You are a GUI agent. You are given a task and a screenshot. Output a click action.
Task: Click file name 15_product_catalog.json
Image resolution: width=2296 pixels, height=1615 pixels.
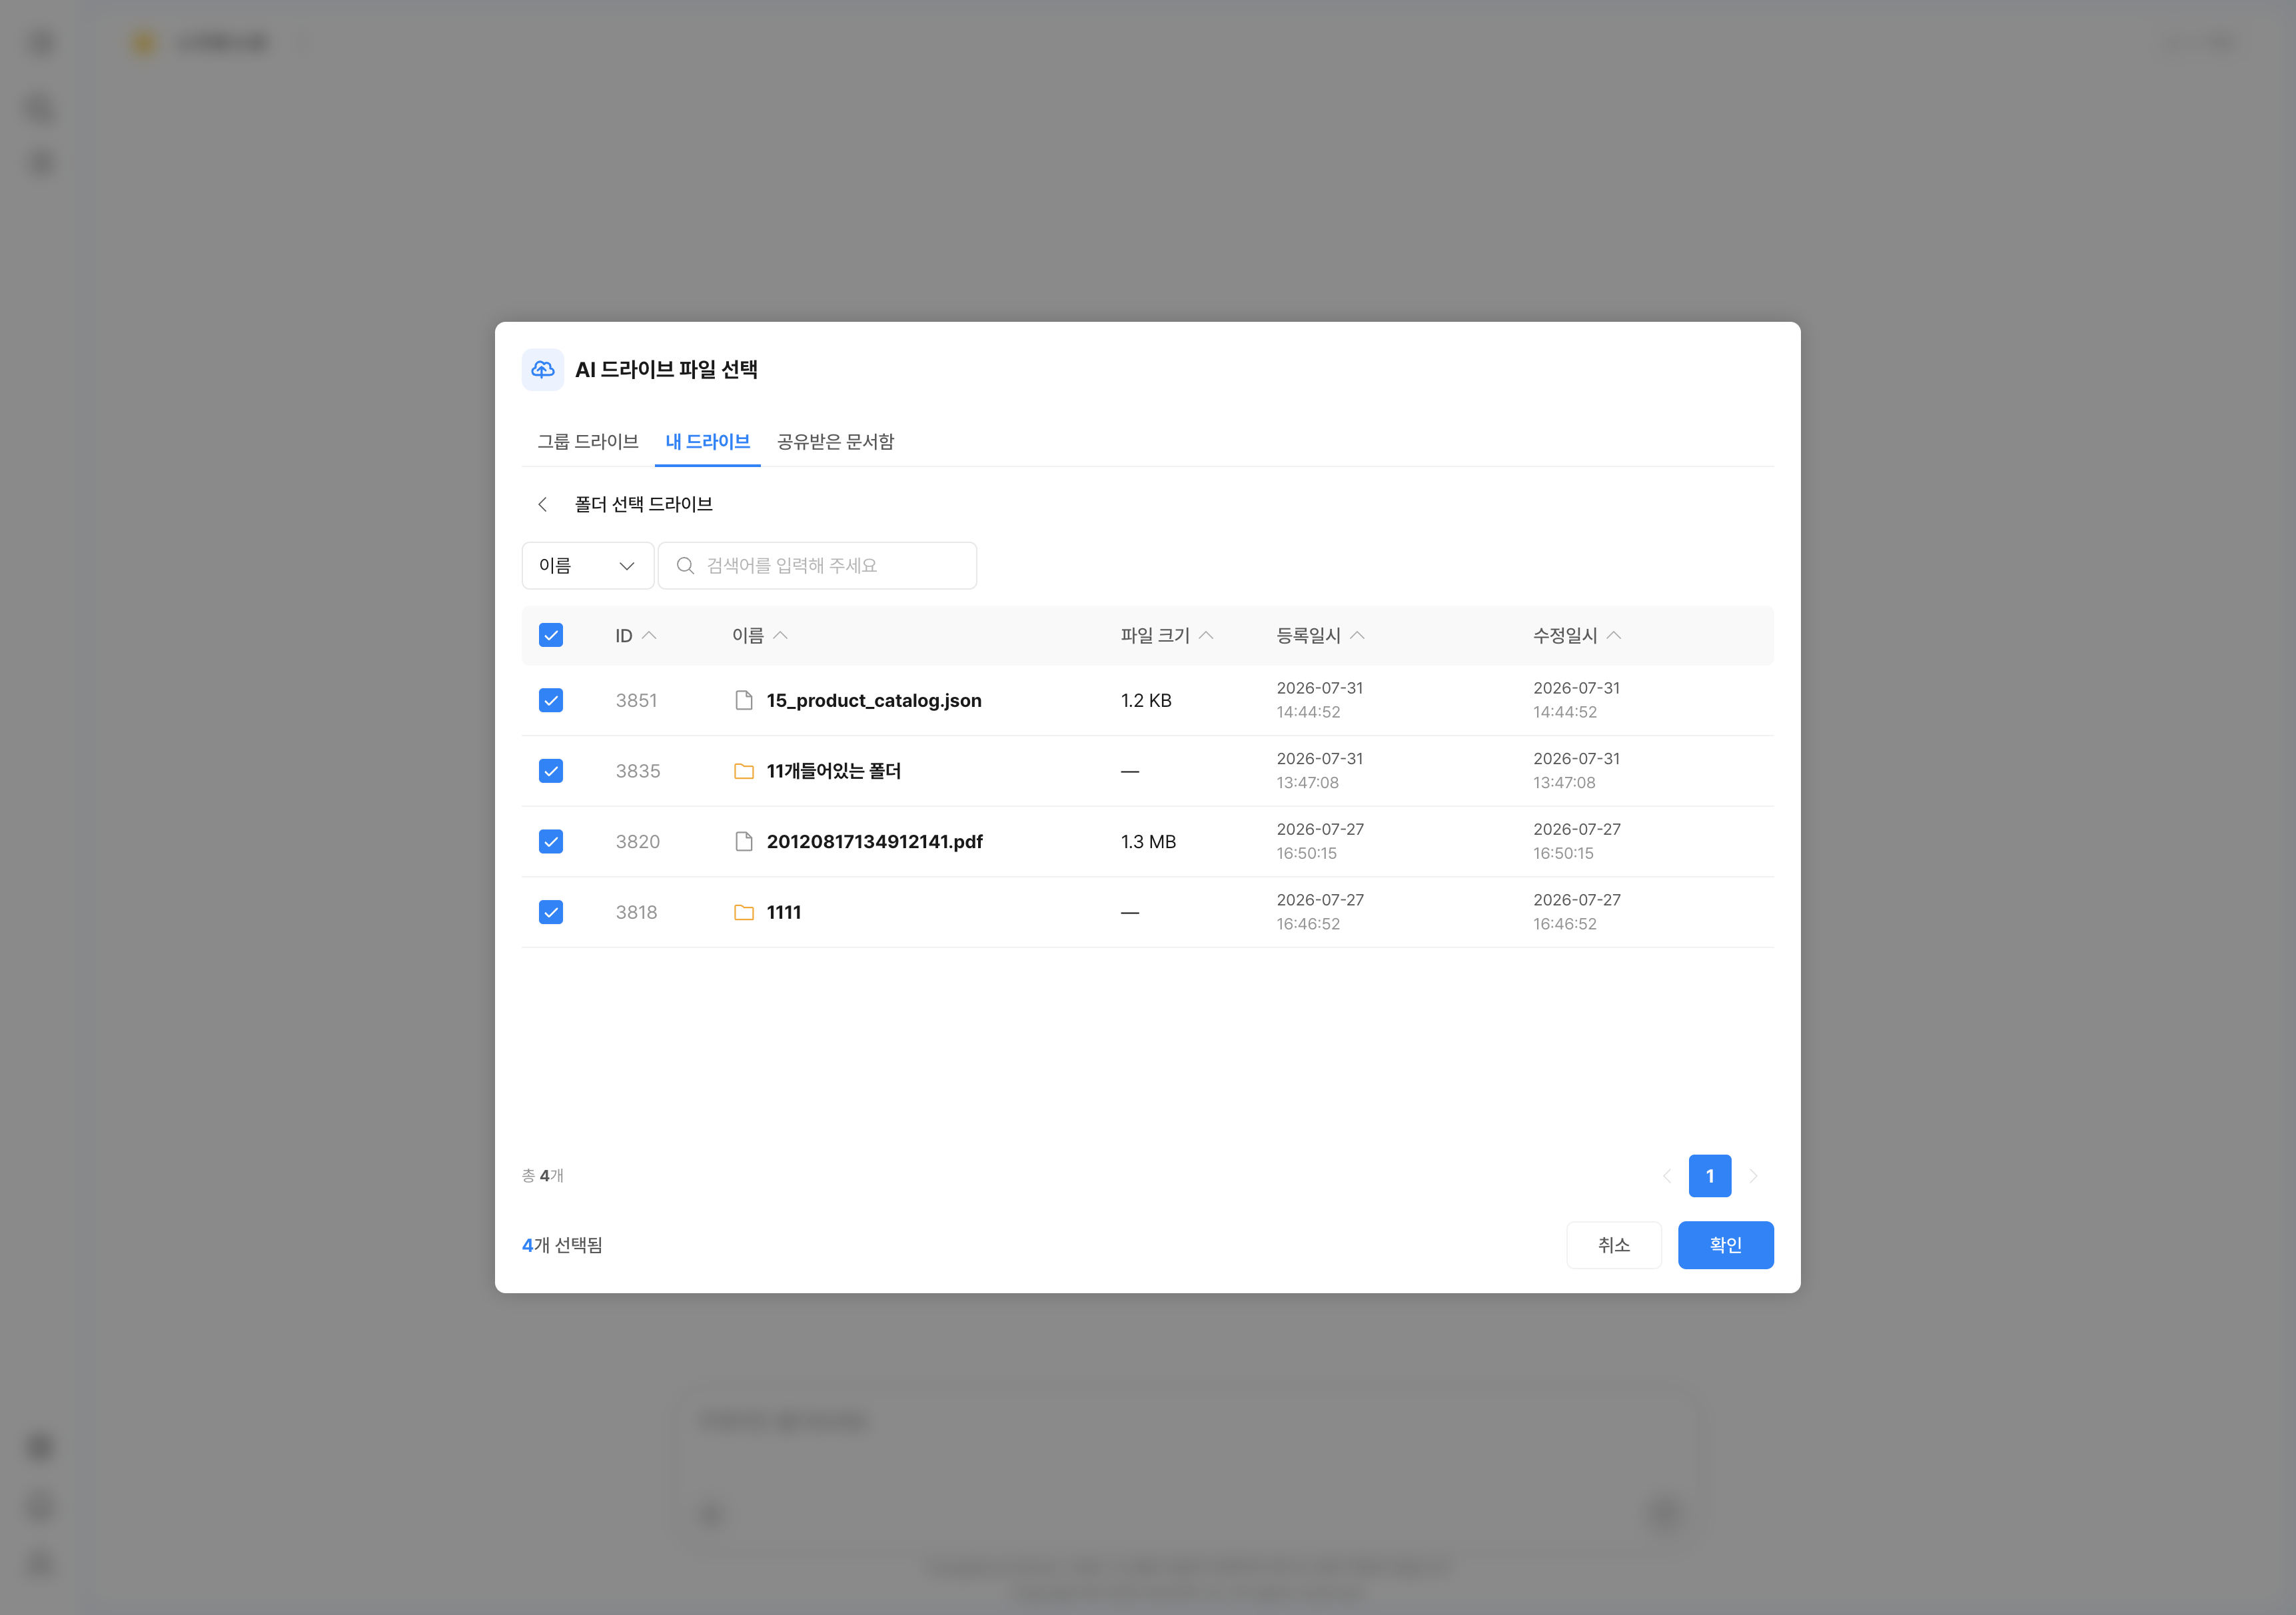pos(874,700)
